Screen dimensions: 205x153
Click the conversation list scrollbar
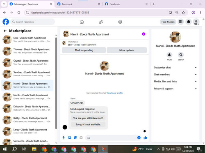pos(56,83)
